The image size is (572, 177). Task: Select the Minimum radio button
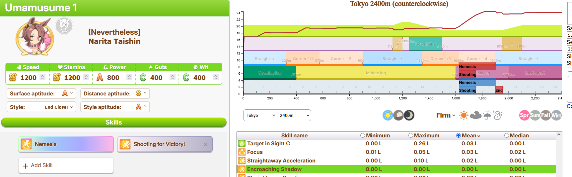363,135
